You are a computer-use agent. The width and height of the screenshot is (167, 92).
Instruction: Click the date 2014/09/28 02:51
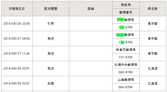click(16, 69)
